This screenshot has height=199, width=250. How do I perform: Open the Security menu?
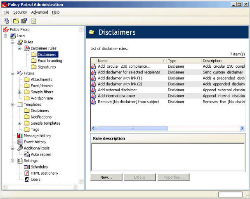coord(20,12)
